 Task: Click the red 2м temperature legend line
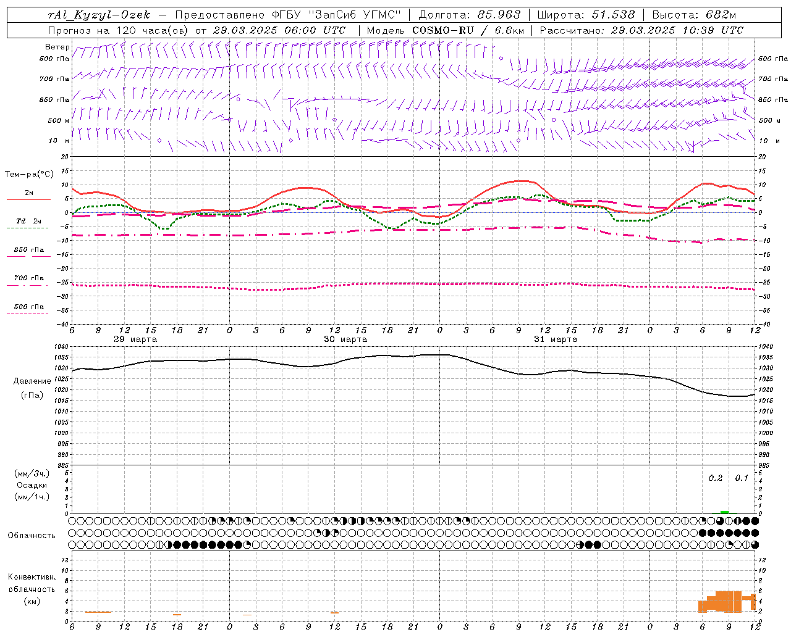28,199
